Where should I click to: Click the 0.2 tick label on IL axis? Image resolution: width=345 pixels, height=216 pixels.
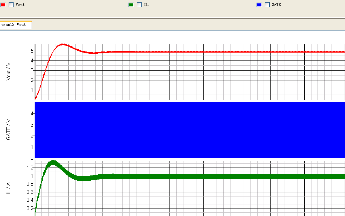click(30, 208)
